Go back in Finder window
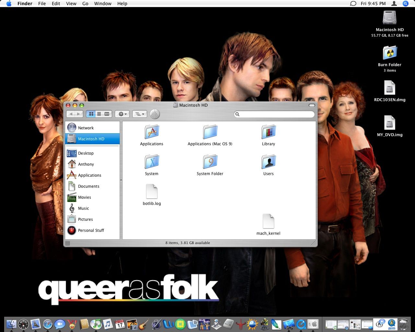 click(x=71, y=114)
